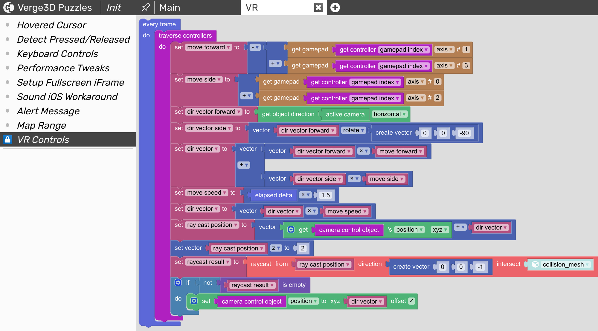Screen dimensions: 598x331
Task: Select the 'elapsed delta' block
Action: pyautogui.click(x=273, y=195)
